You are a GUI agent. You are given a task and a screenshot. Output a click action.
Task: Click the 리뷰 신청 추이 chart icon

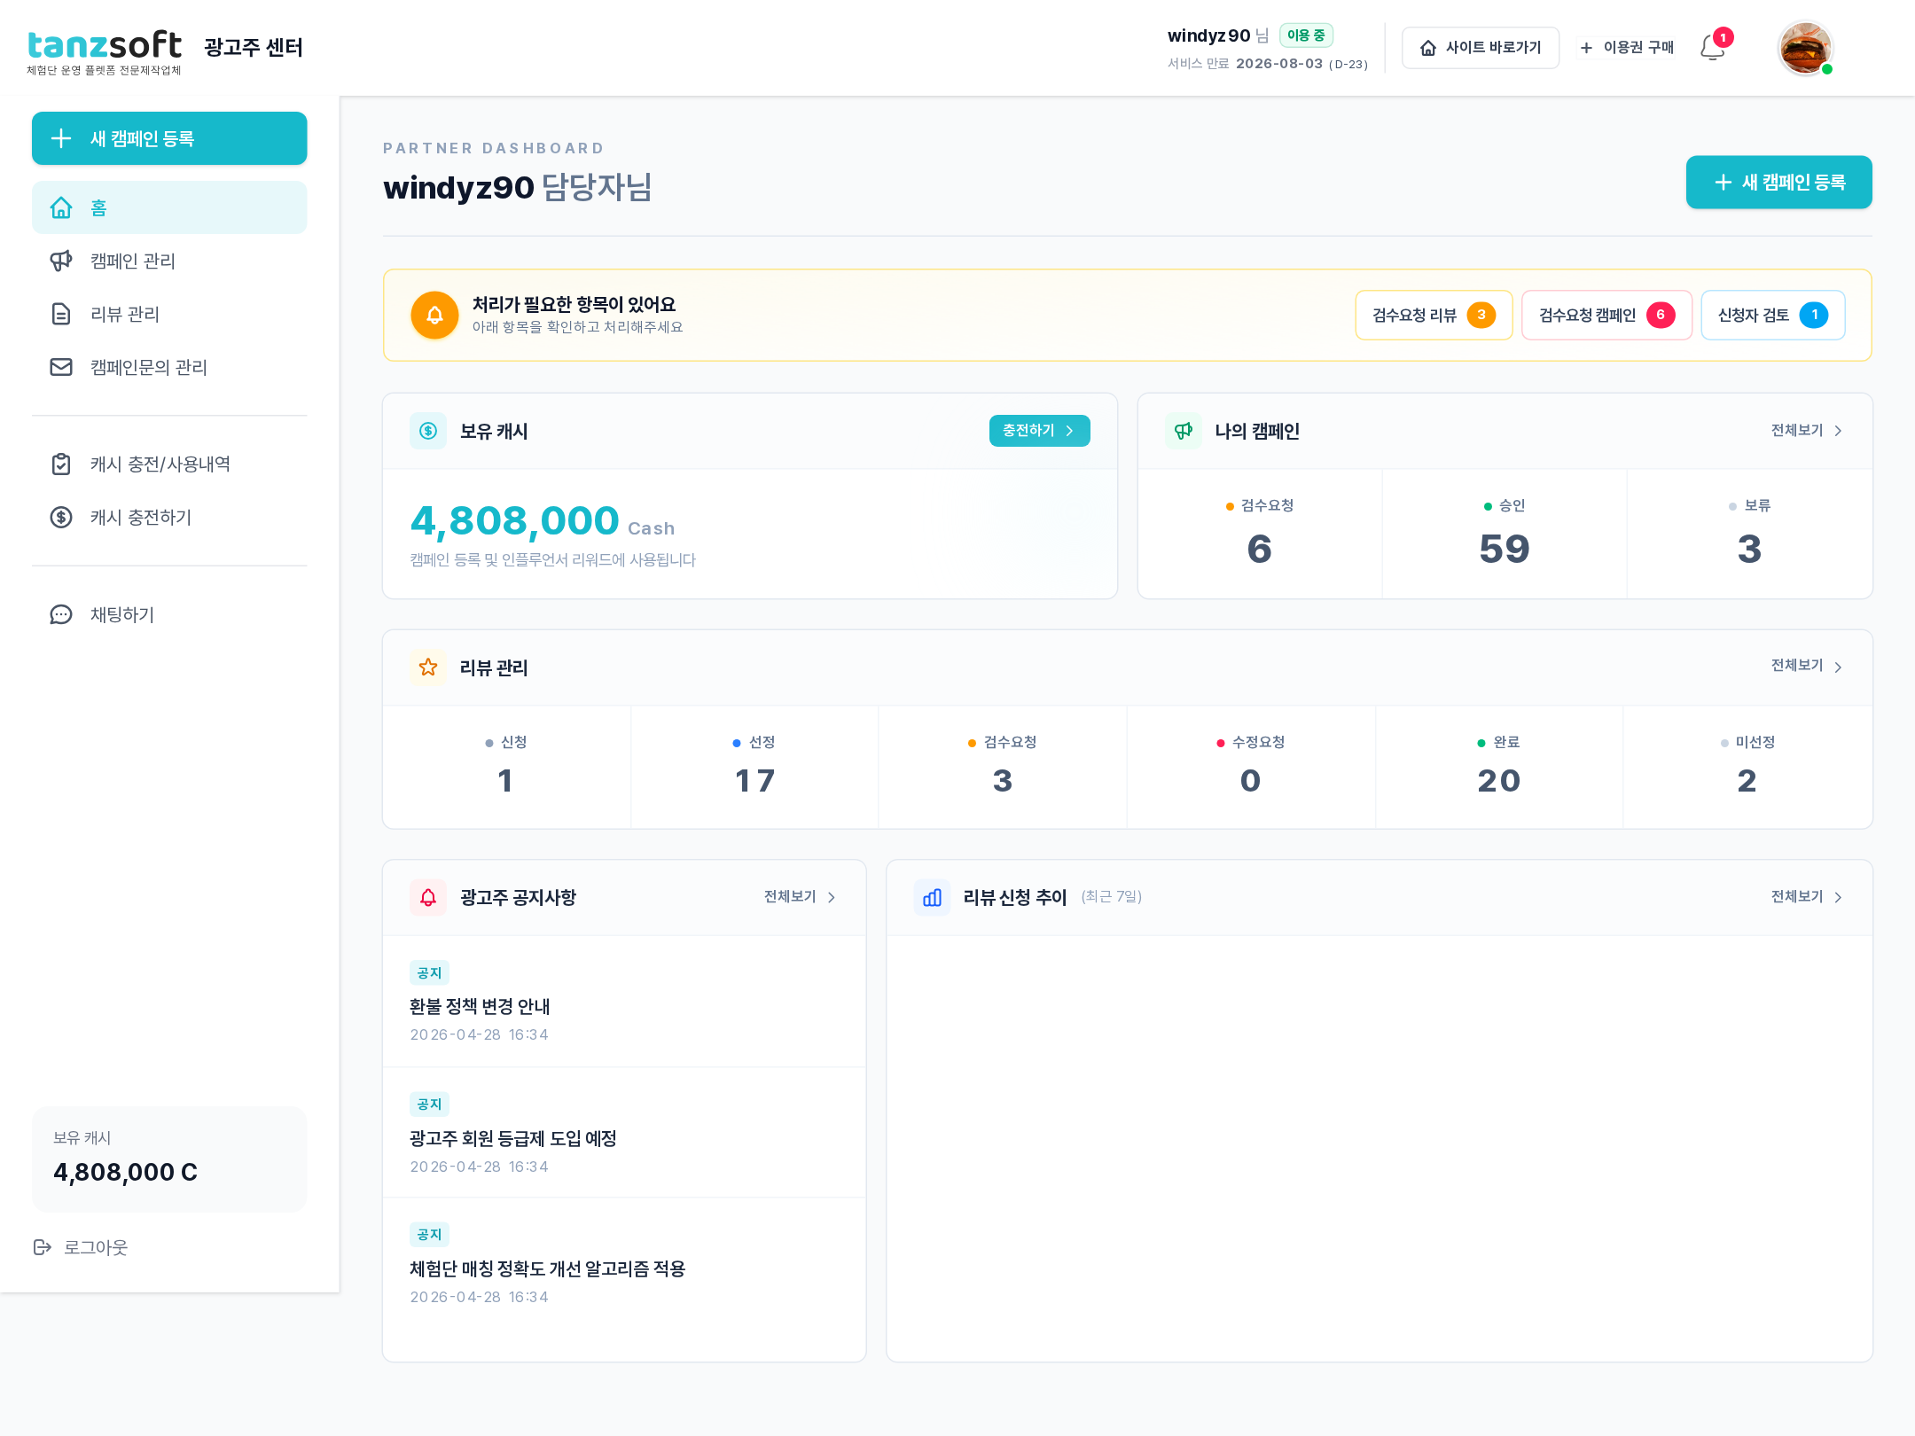932,897
